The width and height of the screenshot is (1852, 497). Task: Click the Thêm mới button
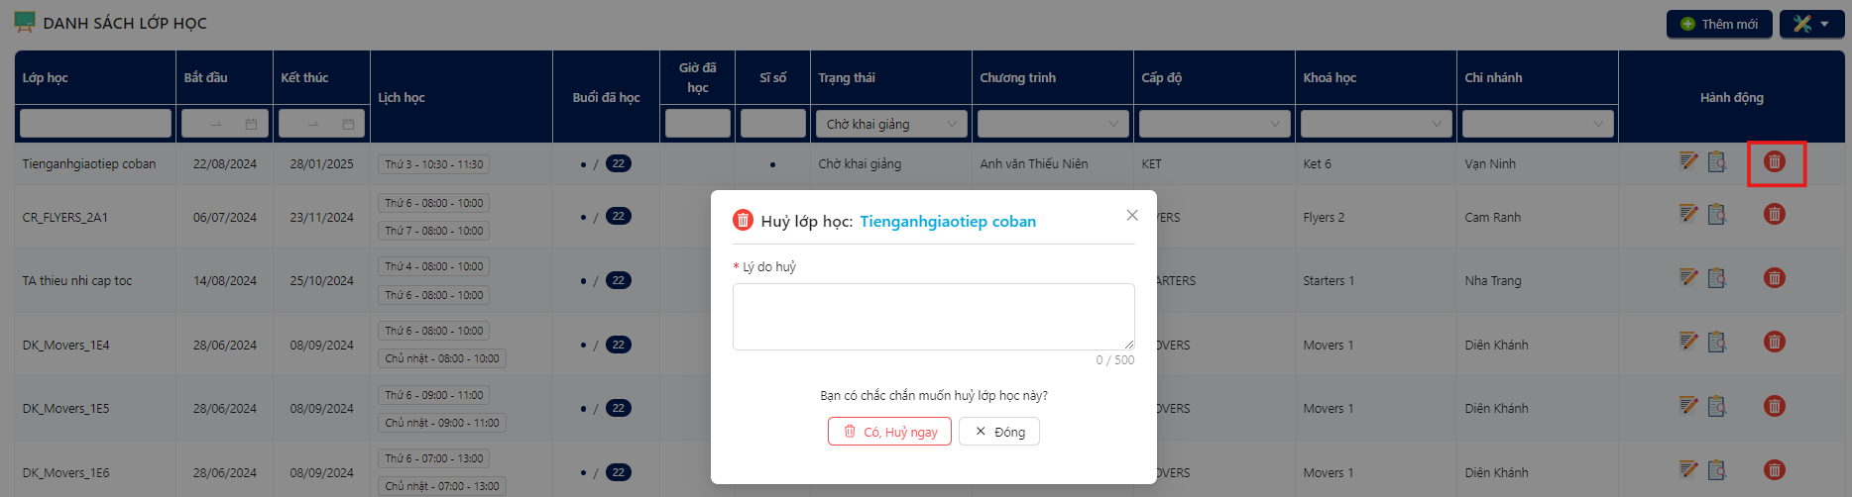coord(1719,24)
